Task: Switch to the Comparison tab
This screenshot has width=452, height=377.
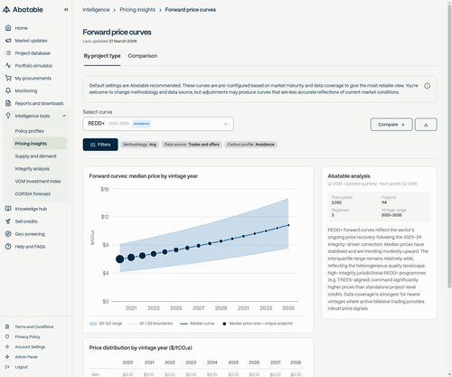Action: tap(143, 56)
